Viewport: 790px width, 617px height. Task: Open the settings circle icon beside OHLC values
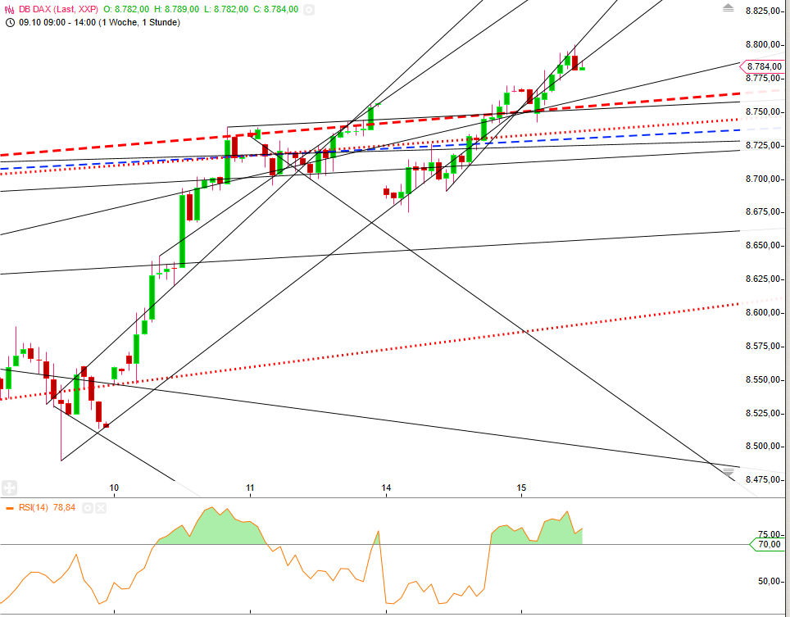pos(310,9)
